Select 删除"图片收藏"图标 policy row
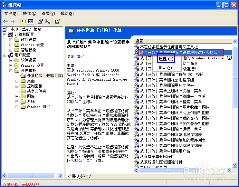The width and height of the screenshot is (239, 187). tap(175, 107)
